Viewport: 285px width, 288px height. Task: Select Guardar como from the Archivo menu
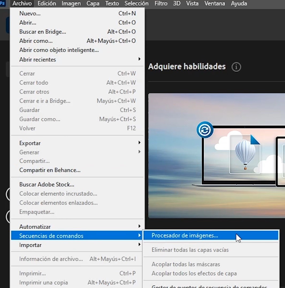click(40, 119)
